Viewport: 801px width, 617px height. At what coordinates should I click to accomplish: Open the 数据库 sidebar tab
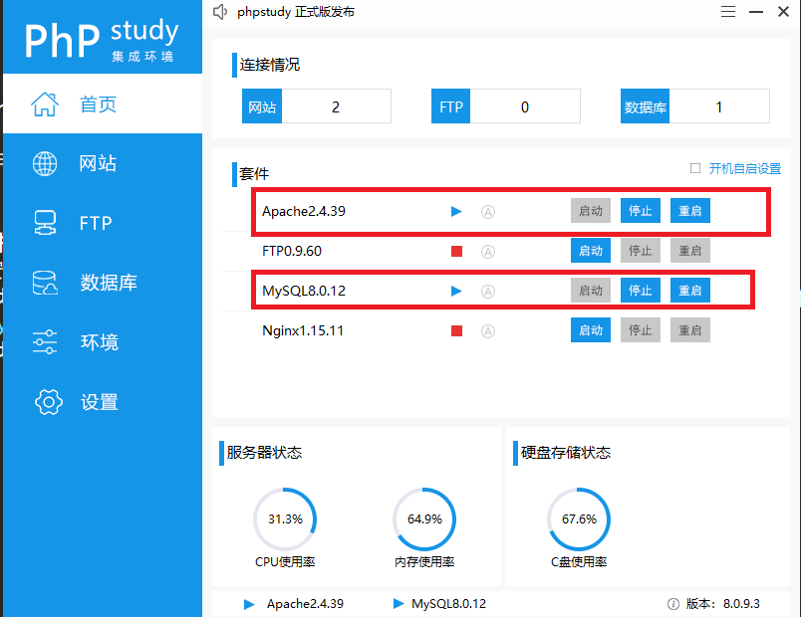[x=103, y=283]
